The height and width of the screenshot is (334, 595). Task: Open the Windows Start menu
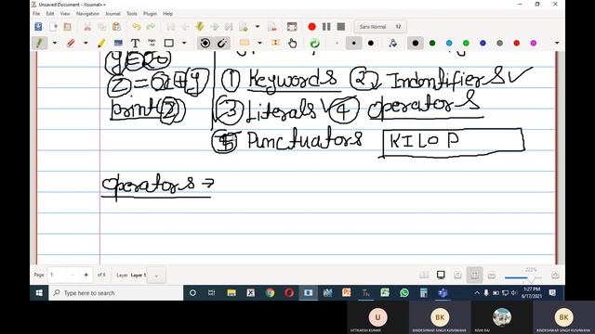point(39,293)
